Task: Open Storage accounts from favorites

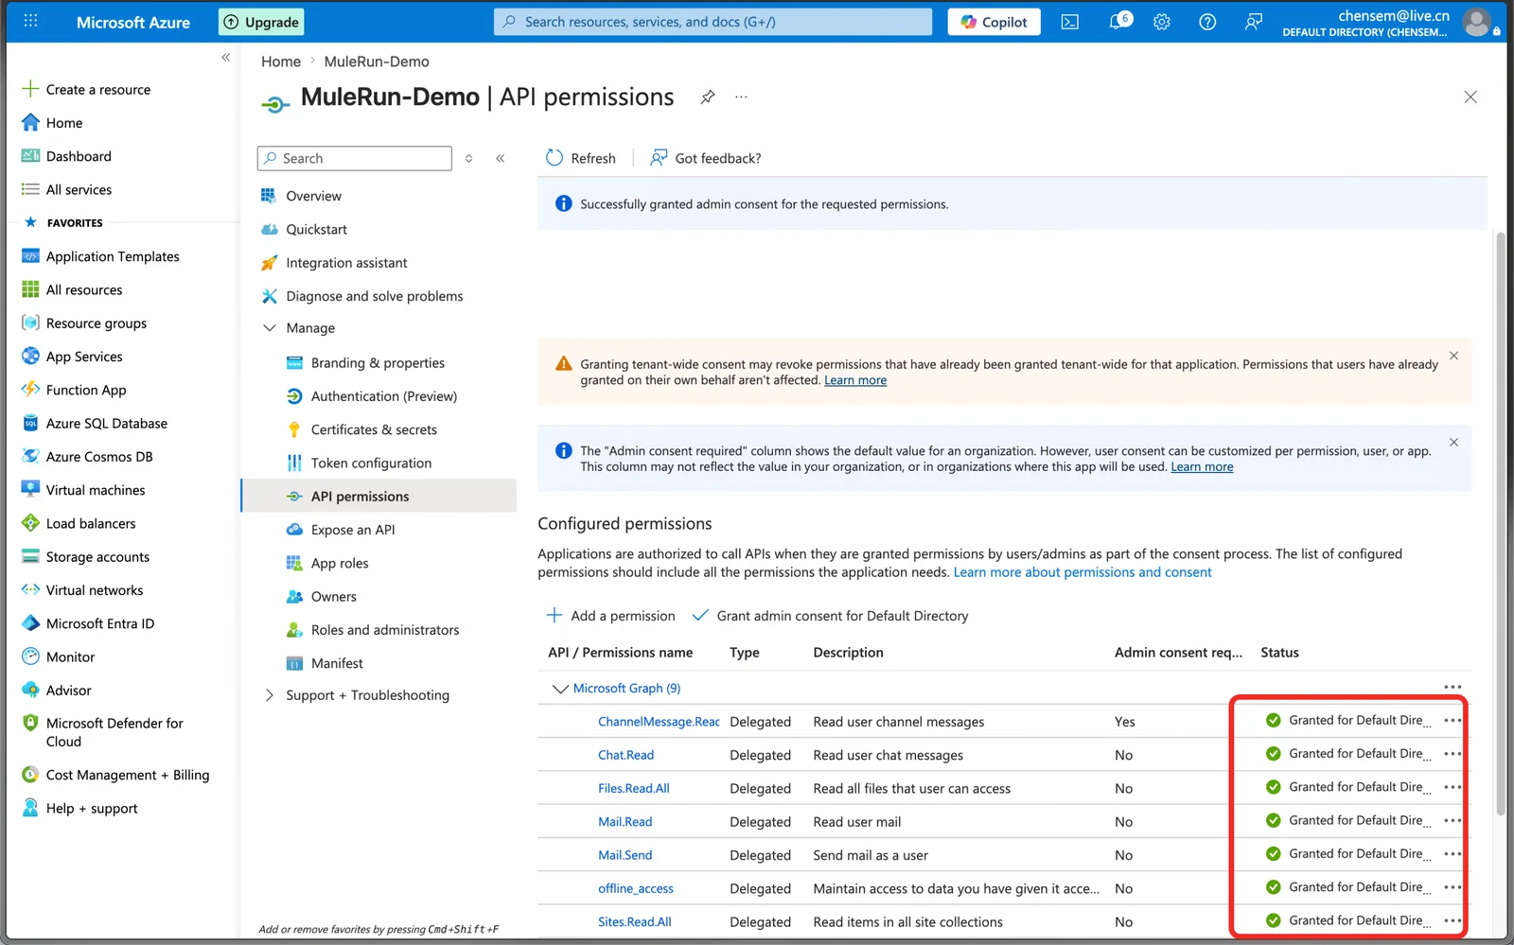Action: point(97,557)
